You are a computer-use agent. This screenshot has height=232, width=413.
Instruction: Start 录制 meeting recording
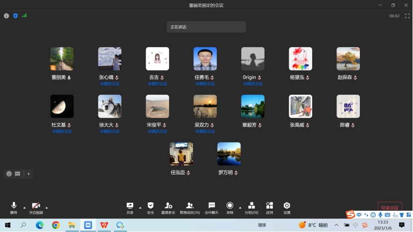click(230, 207)
